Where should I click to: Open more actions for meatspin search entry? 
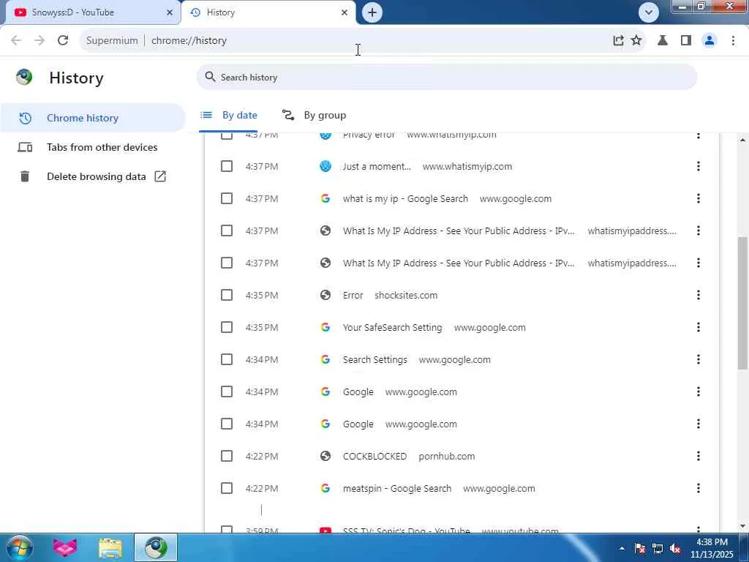coord(699,488)
